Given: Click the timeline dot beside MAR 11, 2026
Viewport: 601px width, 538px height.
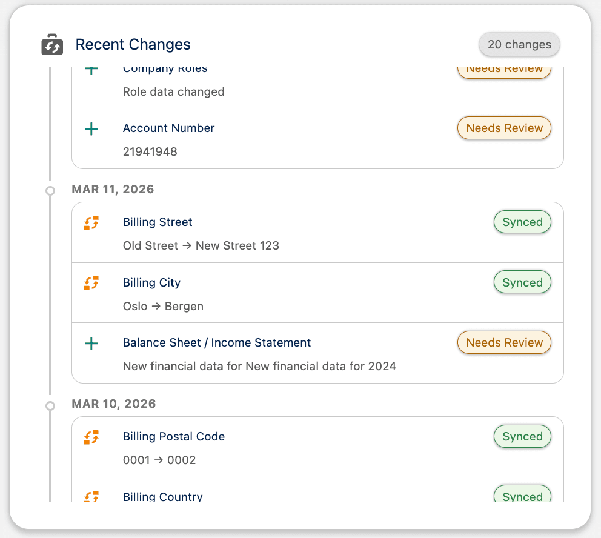Looking at the screenshot, I should click(50, 190).
